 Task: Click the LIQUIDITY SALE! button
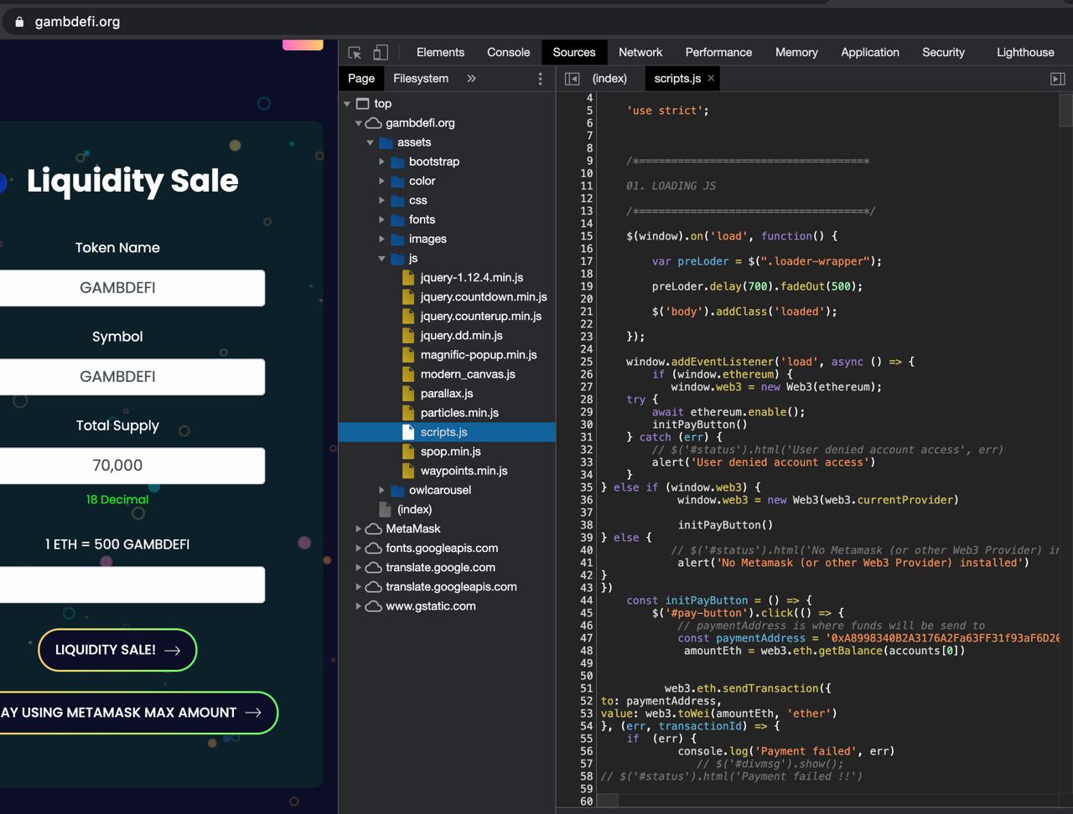click(117, 650)
